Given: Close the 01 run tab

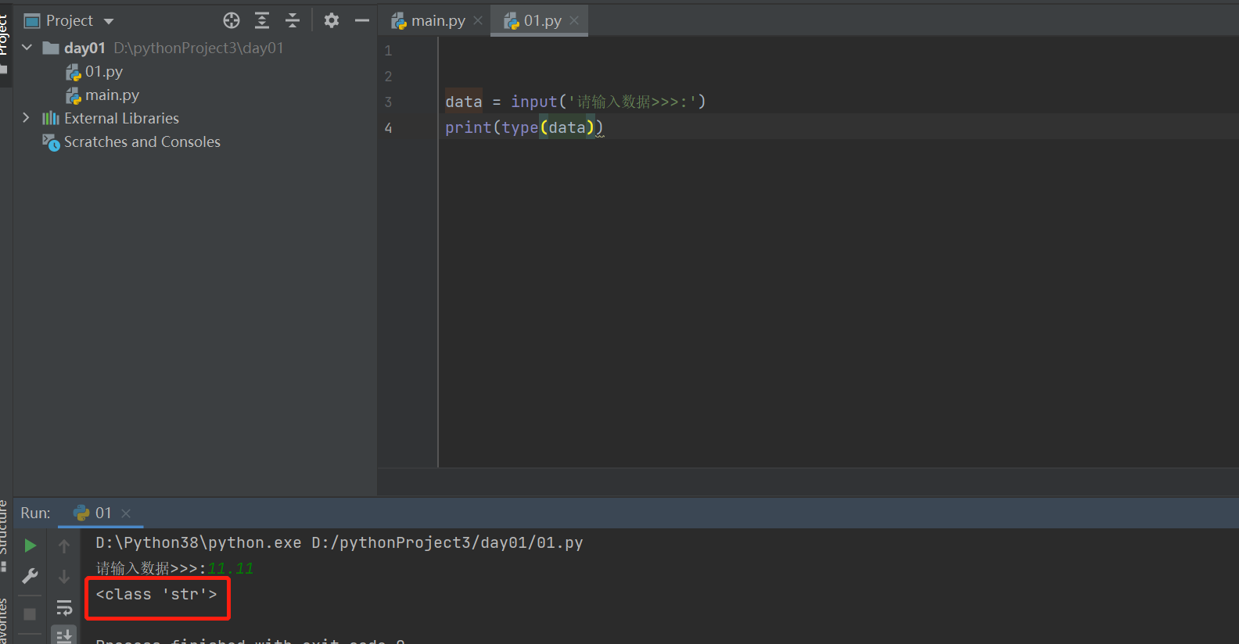Looking at the screenshot, I should point(126,513).
